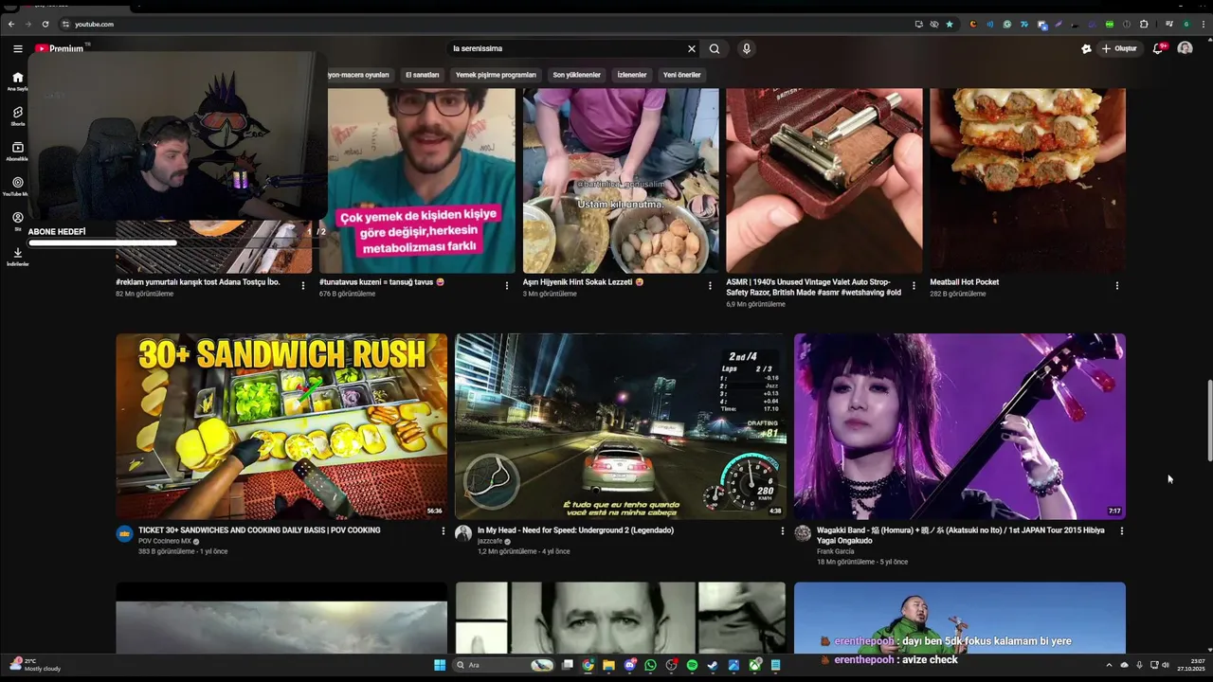Open the vintage safety razor short thumbnail

click(824, 180)
